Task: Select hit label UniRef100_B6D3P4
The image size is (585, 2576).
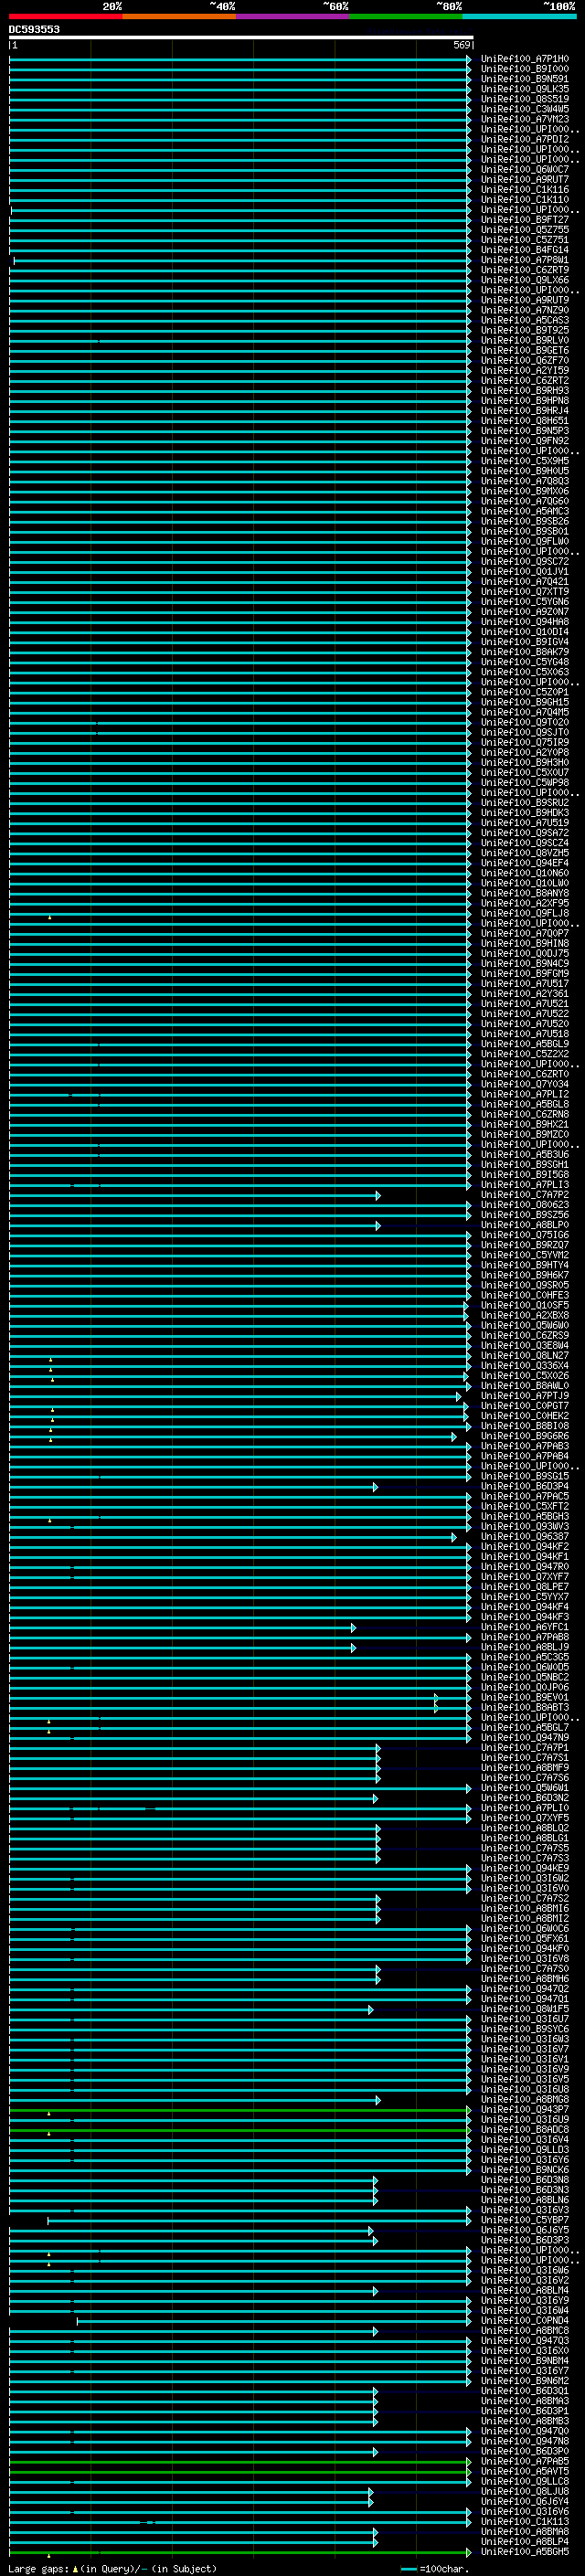Action: (x=525, y=1486)
